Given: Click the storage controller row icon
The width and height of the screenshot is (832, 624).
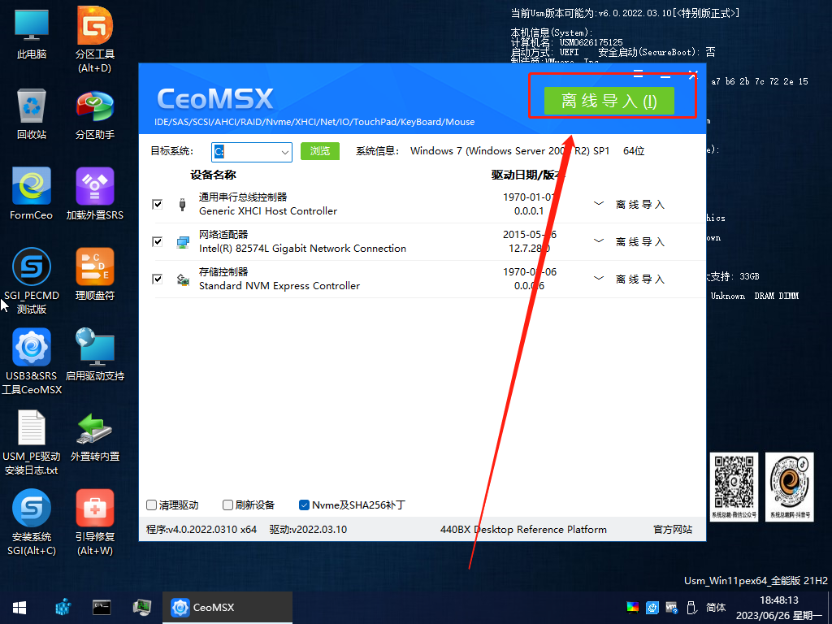Looking at the screenshot, I should pyautogui.click(x=183, y=280).
